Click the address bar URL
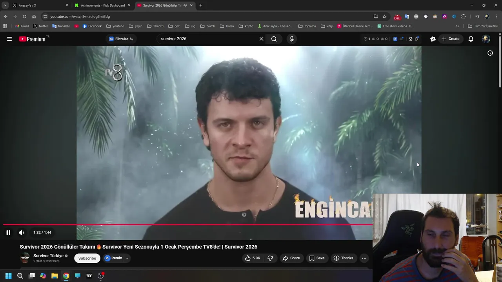 pos(80,16)
